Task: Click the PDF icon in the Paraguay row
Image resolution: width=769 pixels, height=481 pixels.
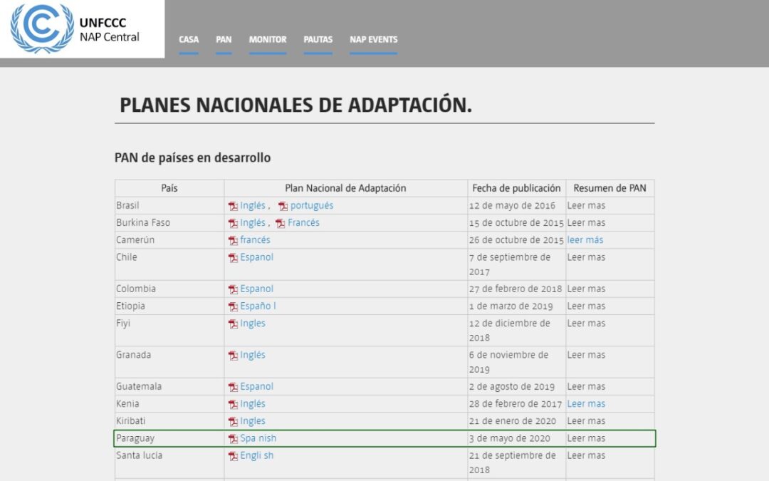Action: click(x=233, y=439)
